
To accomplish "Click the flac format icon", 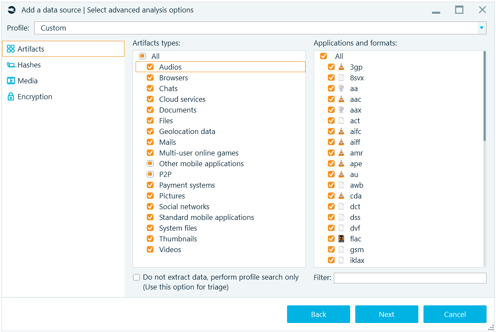I will point(341,239).
